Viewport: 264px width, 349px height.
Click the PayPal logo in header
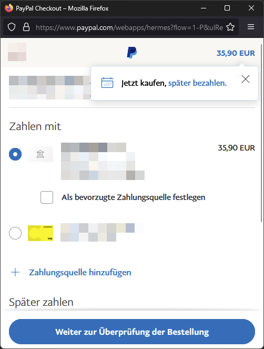pyautogui.click(x=132, y=53)
